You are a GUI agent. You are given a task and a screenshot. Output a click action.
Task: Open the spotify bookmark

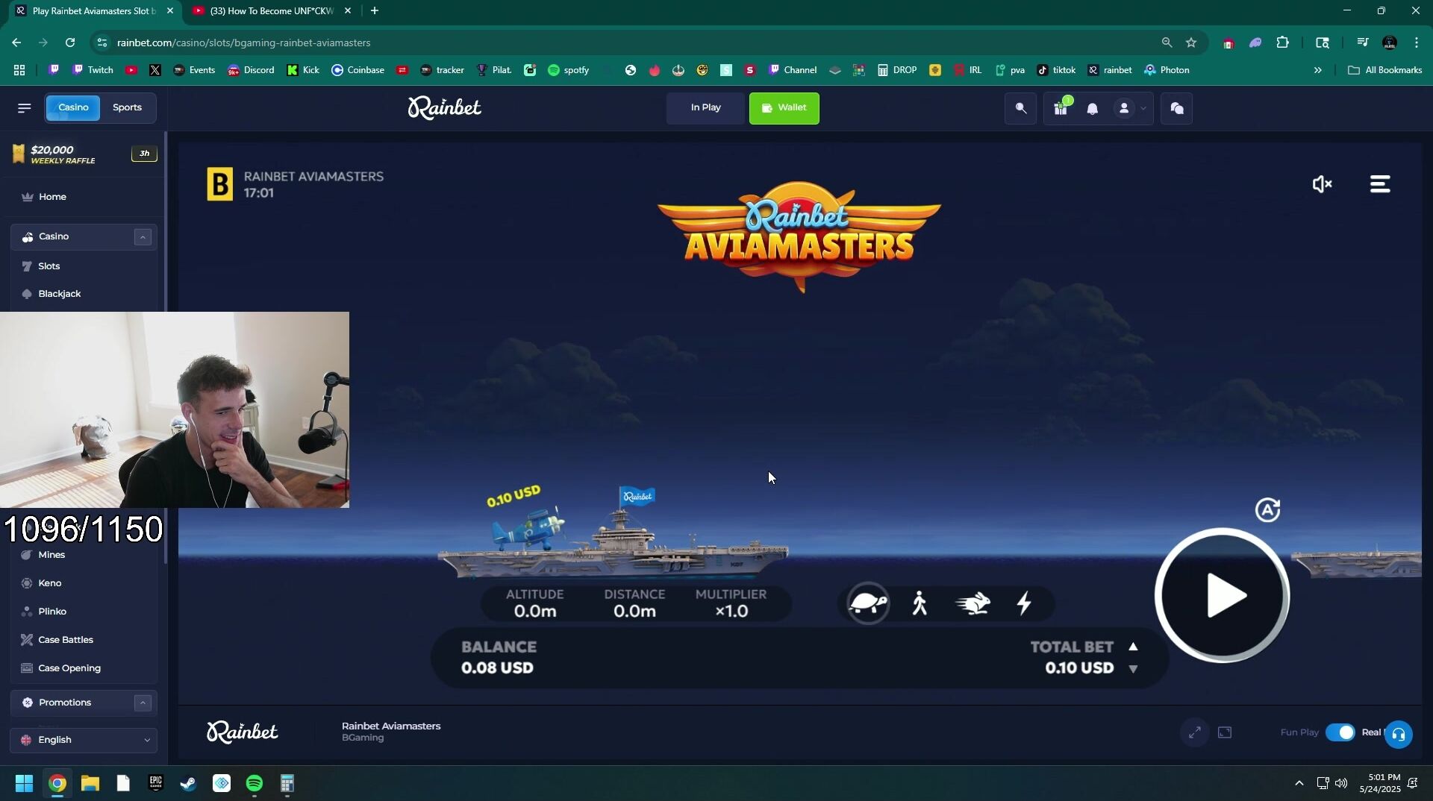[x=568, y=70]
